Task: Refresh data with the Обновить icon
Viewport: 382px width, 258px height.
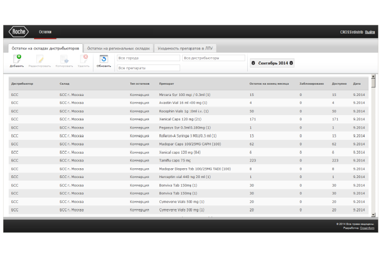Action: (x=104, y=60)
